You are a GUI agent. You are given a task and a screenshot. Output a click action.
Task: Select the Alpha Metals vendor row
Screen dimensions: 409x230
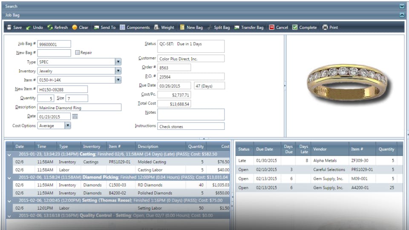tap(319, 161)
